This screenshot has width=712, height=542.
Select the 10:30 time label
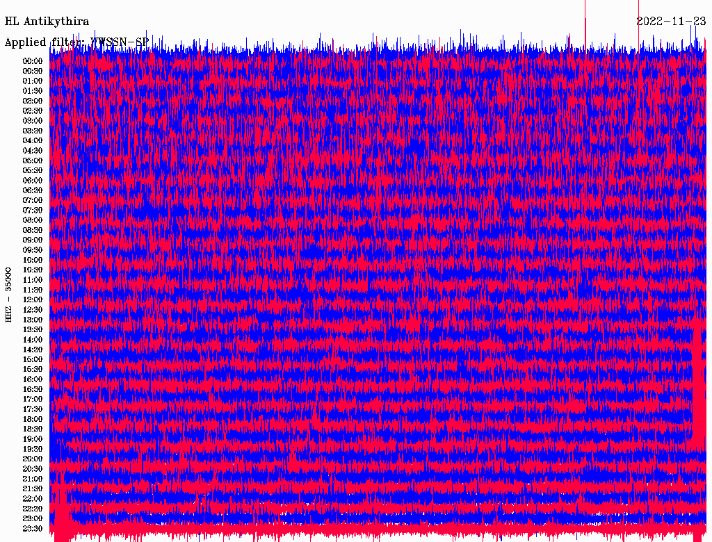pos(33,270)
